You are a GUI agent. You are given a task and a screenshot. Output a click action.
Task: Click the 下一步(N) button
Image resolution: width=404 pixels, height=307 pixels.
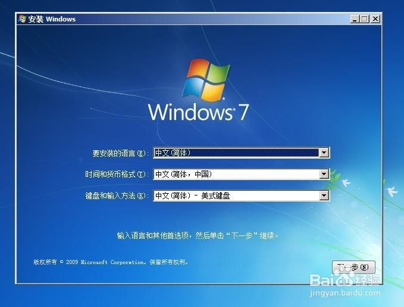click(353, 267)
